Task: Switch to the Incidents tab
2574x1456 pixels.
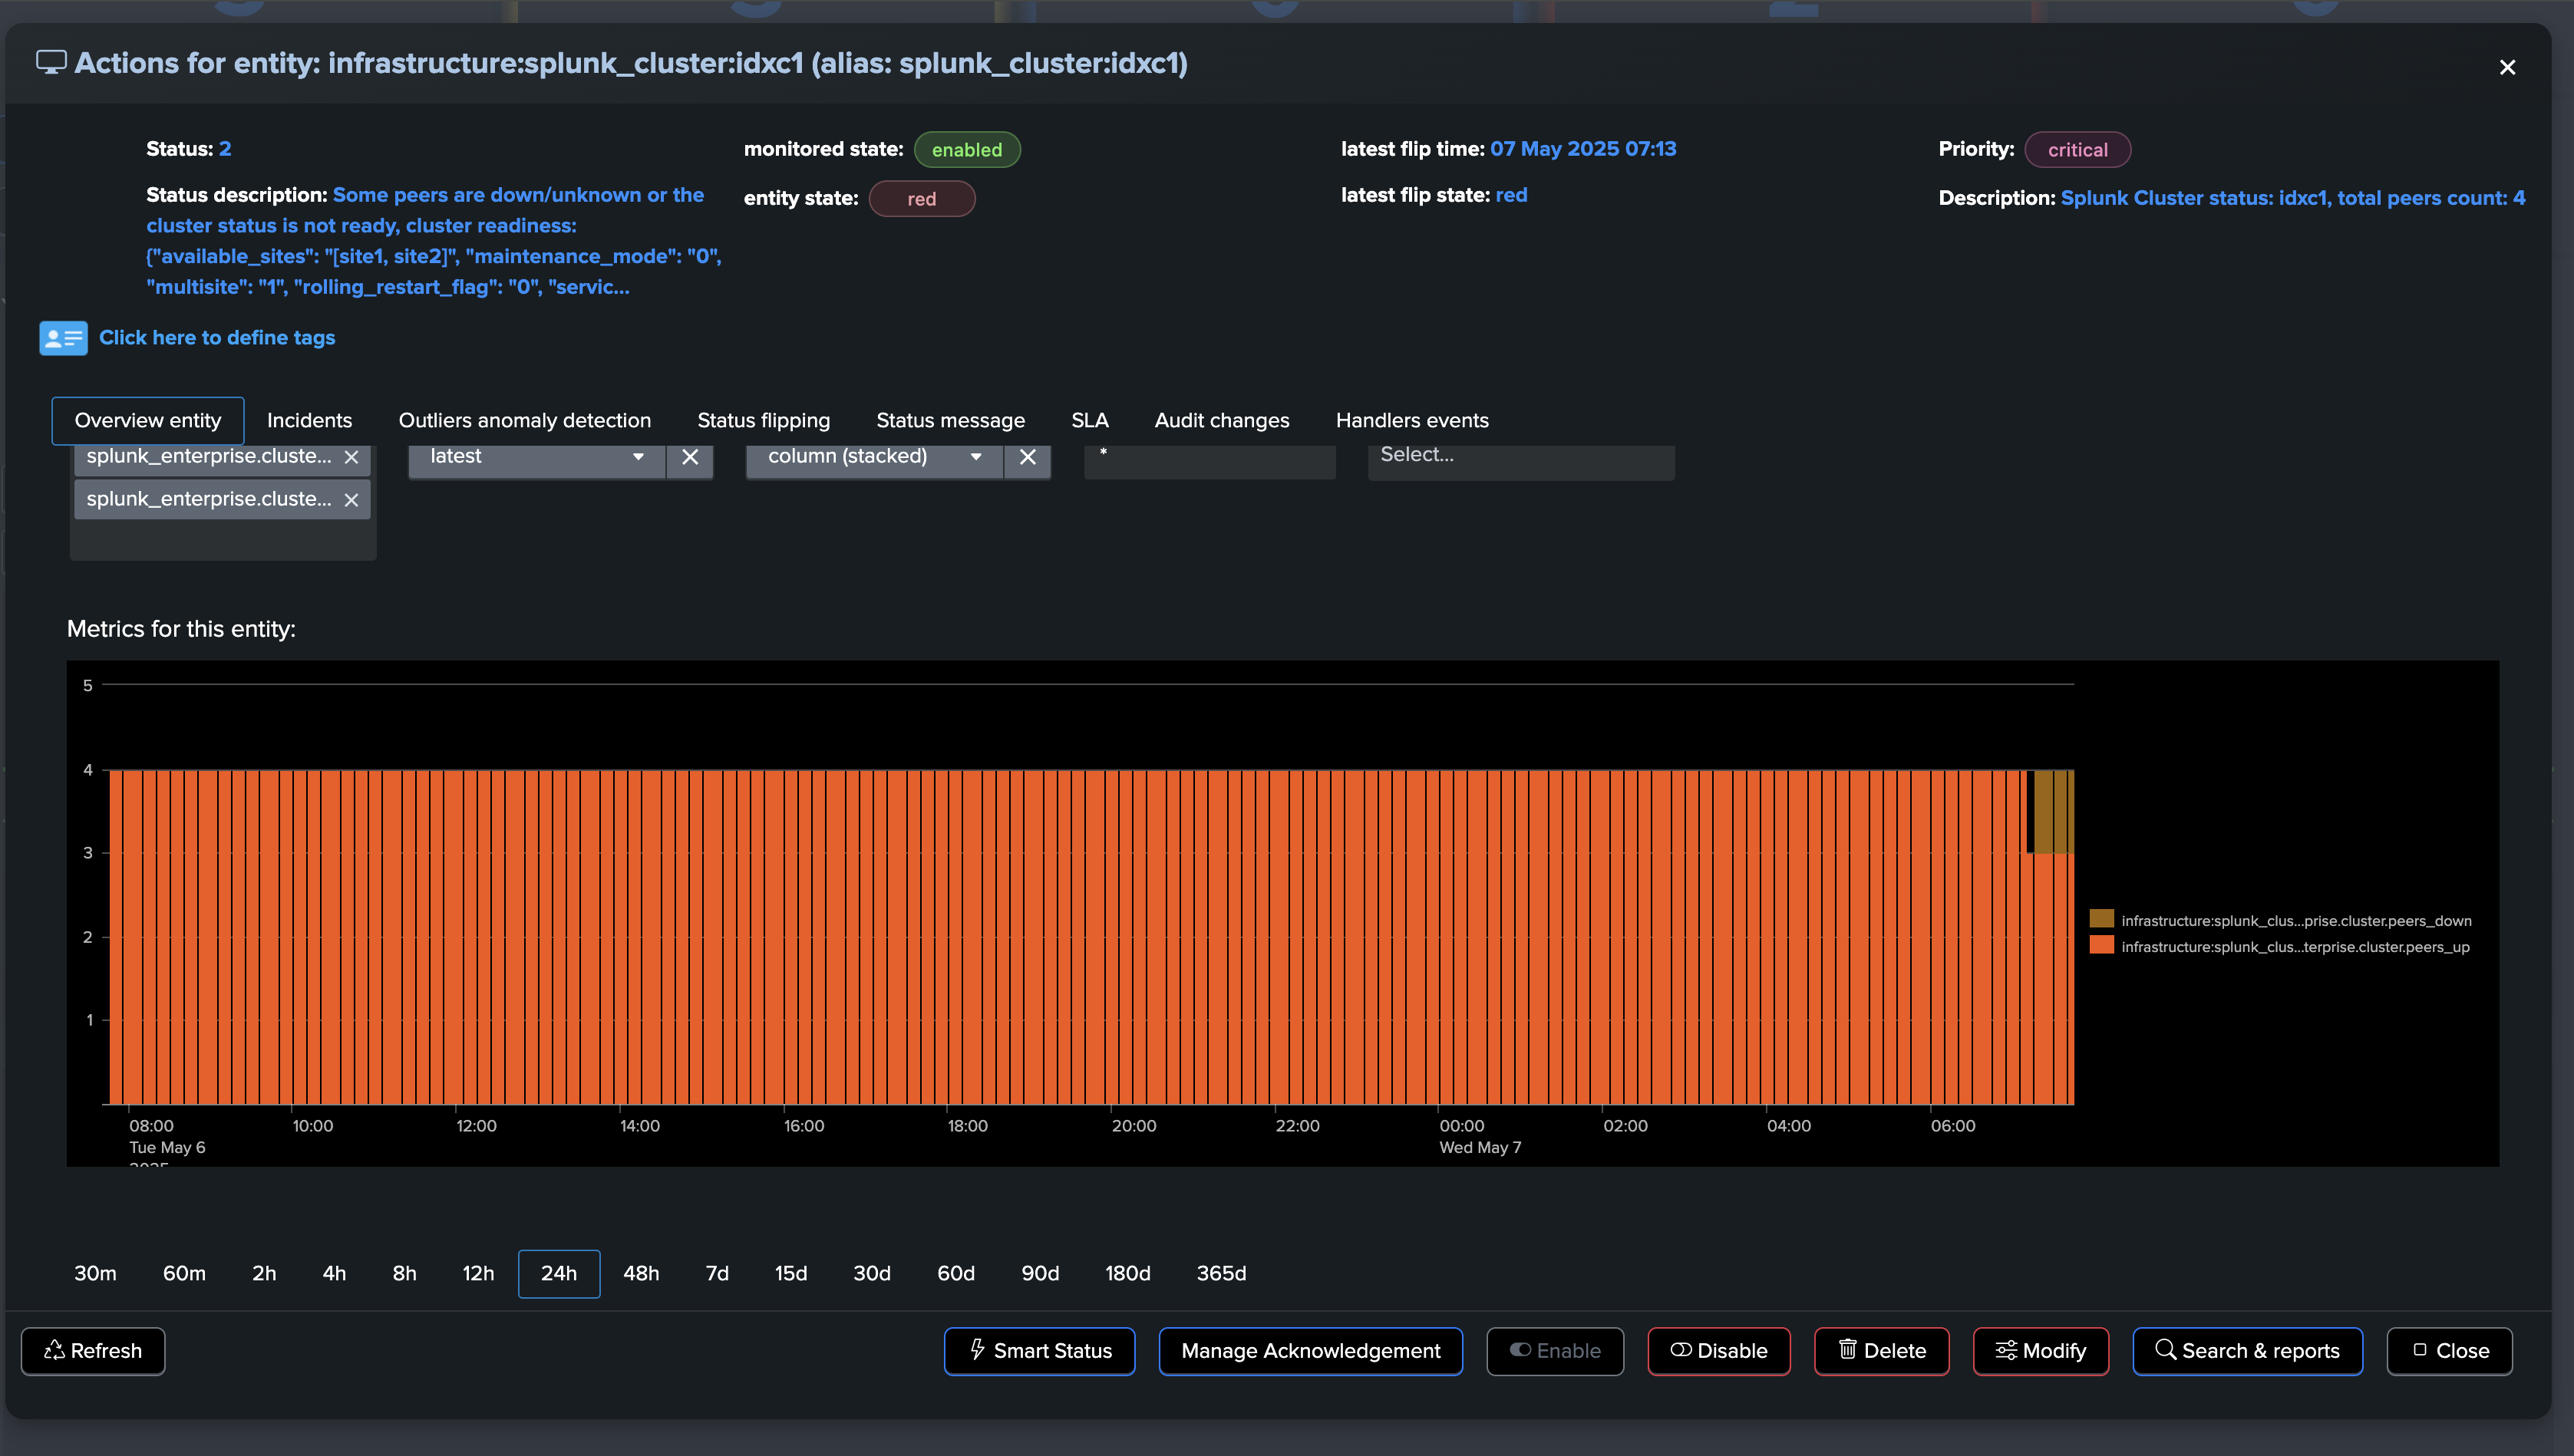Action: 309,420
